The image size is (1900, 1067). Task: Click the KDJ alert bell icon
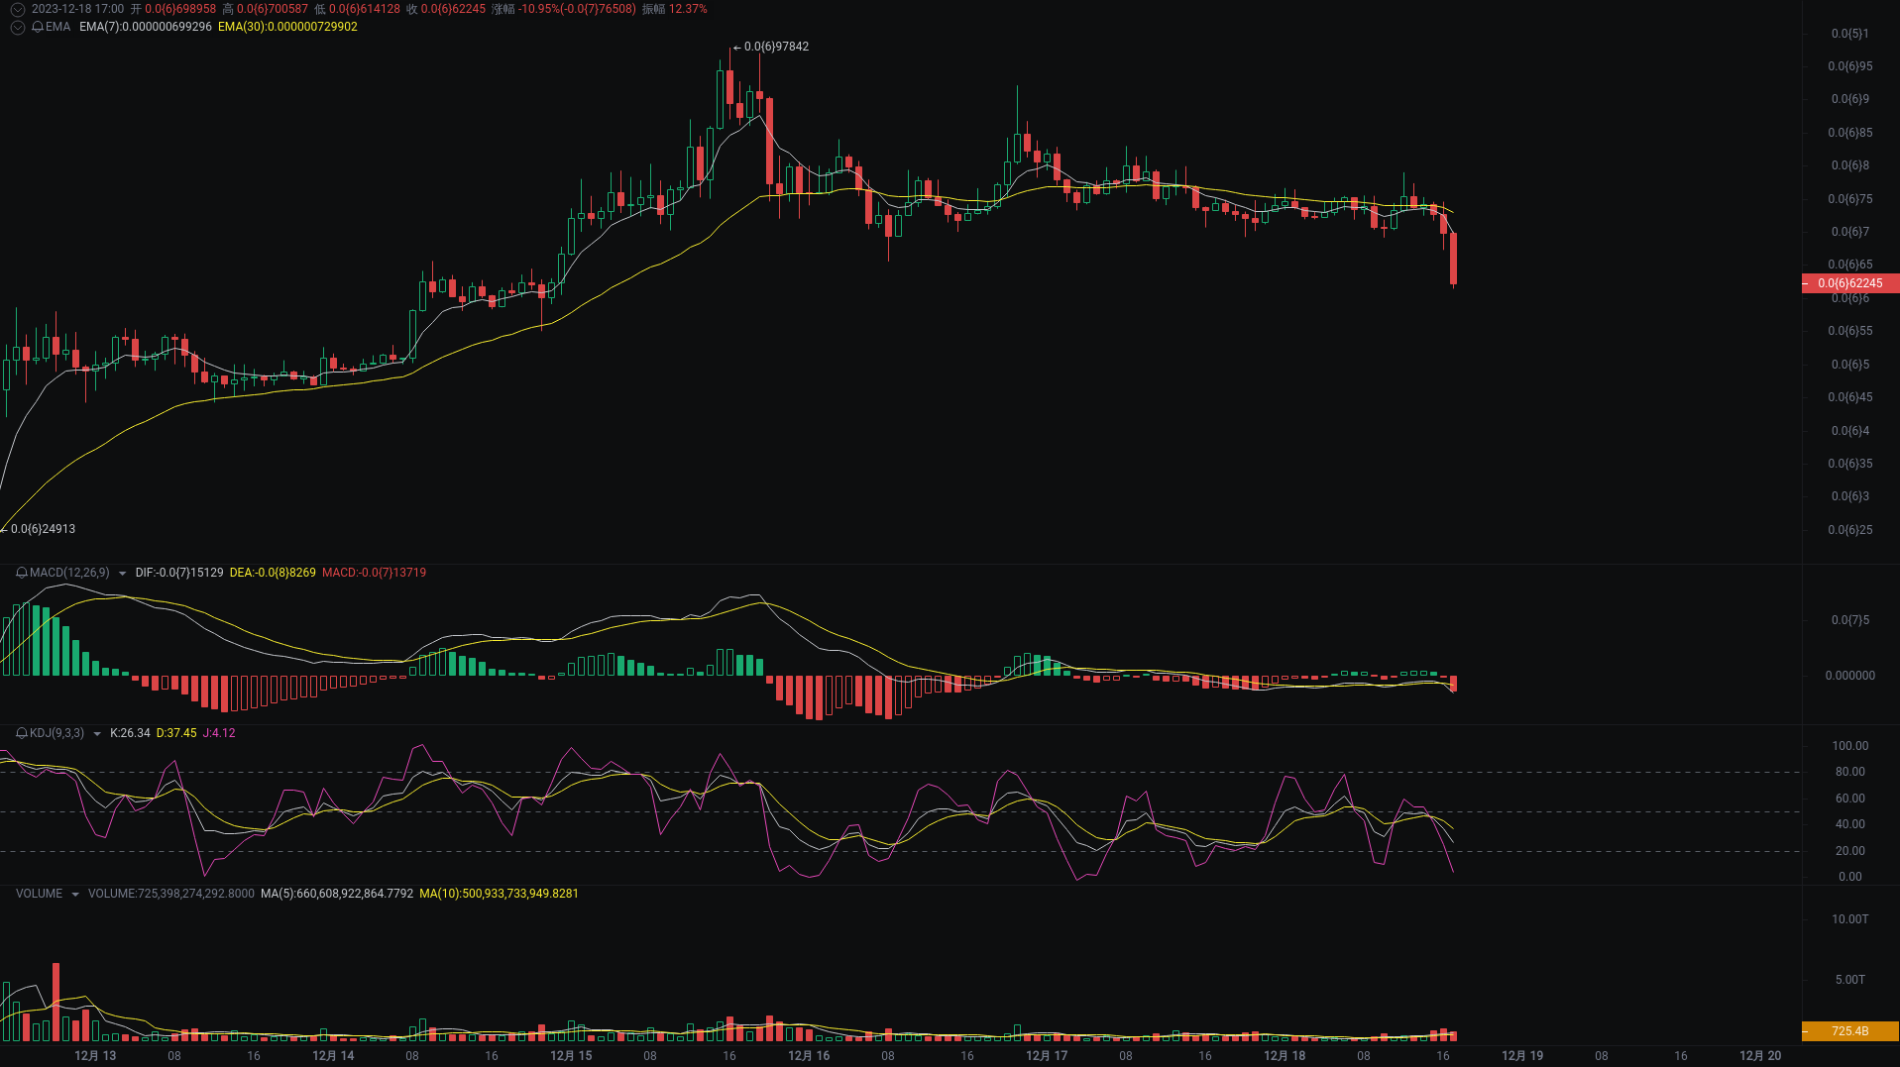[x=22, y=733]
